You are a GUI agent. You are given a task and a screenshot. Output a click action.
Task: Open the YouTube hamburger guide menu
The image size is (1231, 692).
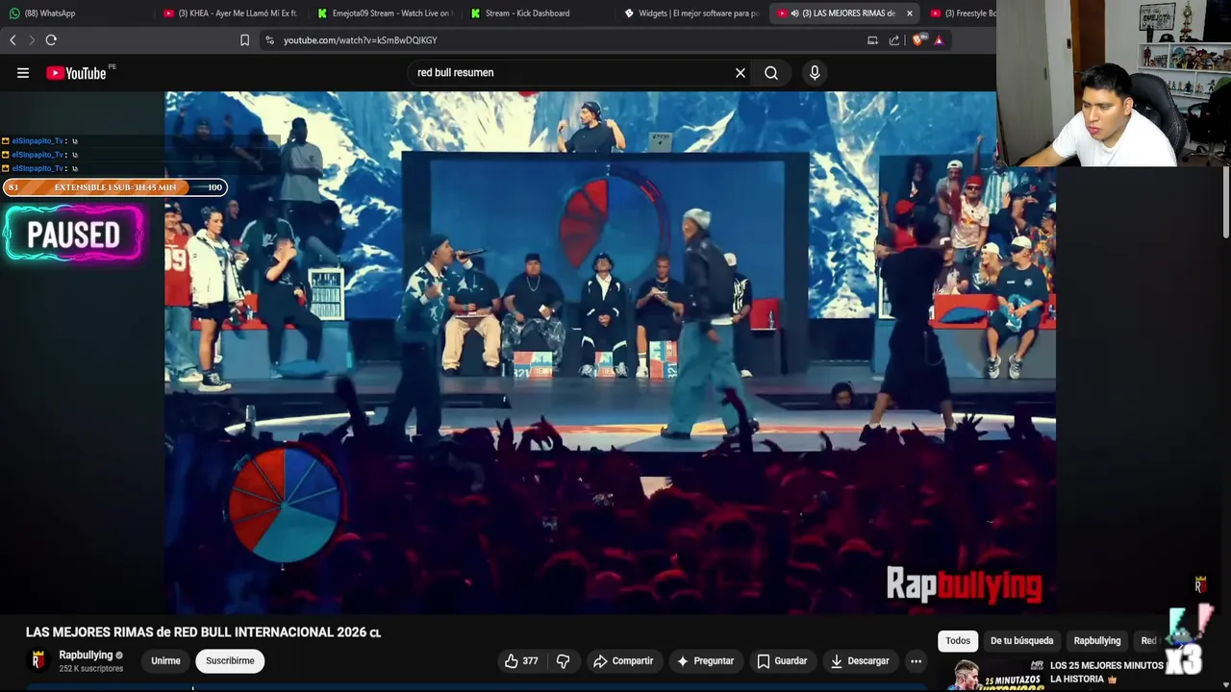(23, 73)
